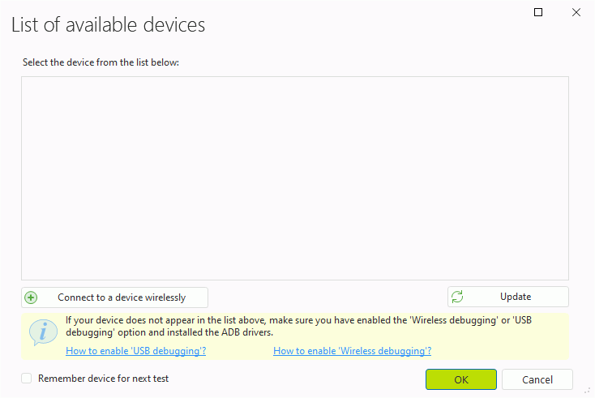The height and width of the screenshot is (398, 595).
Task: Click the green refresh arrows icon
Action: pos(457,297)
